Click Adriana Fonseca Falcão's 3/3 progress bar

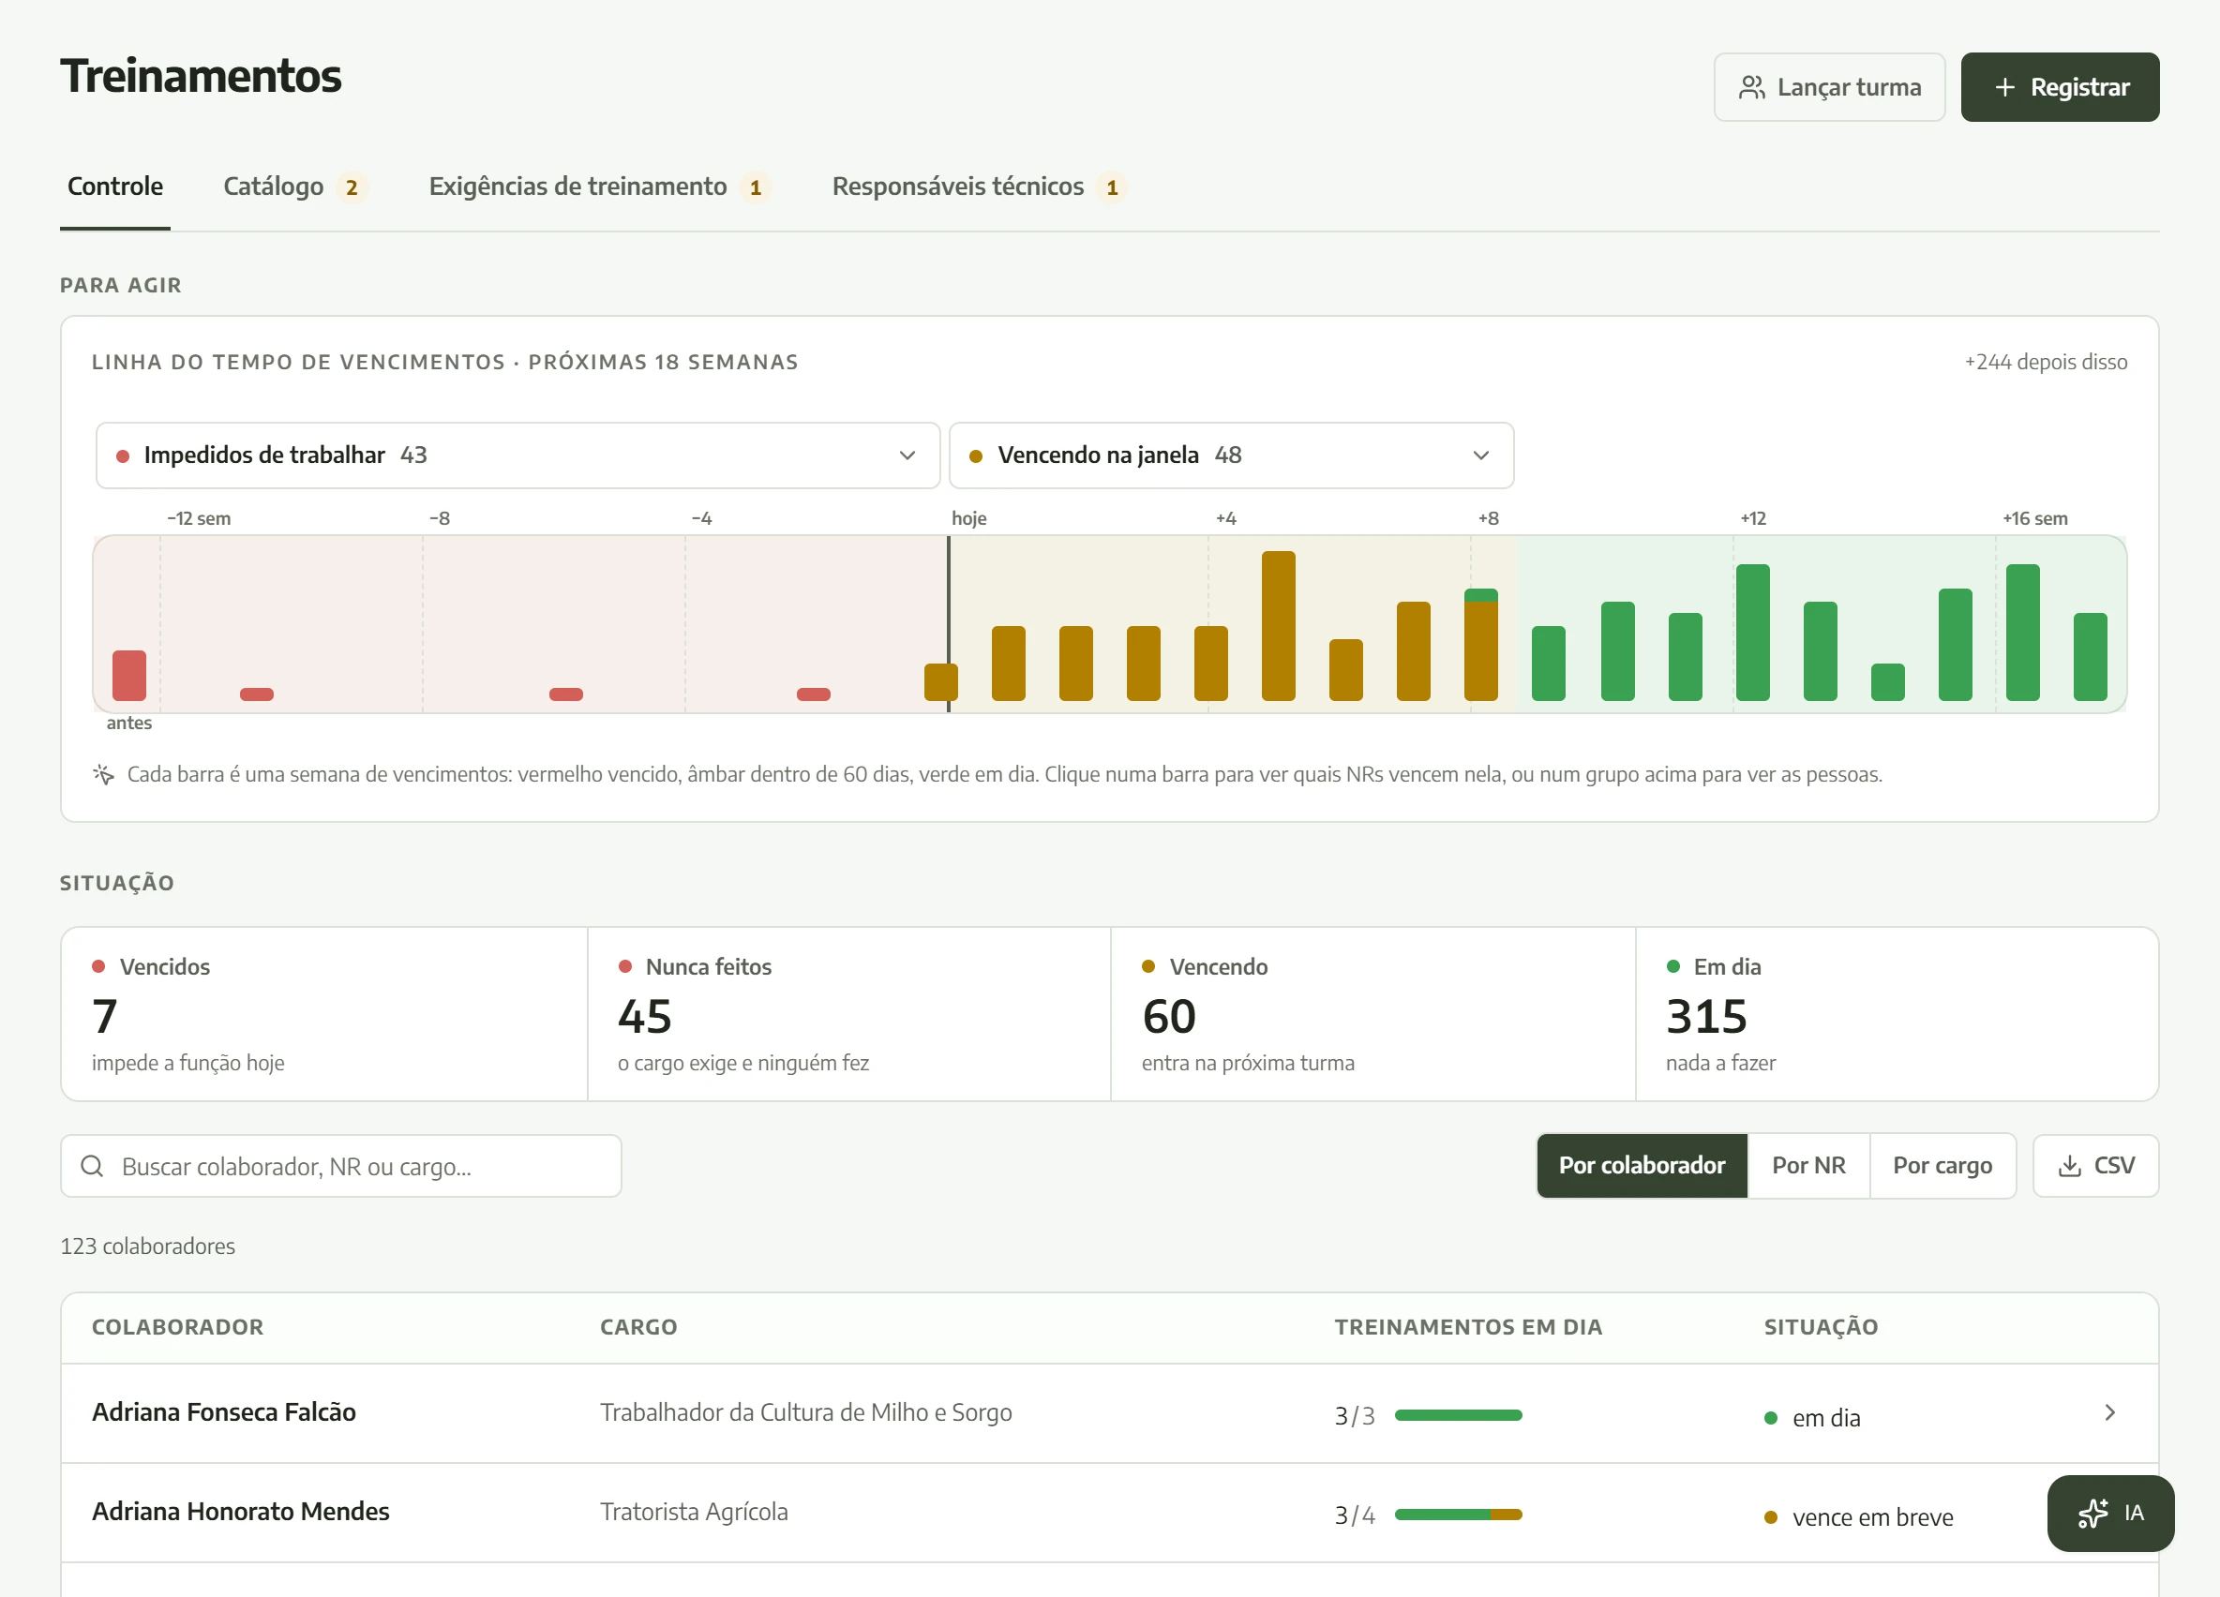pyautogui.click(x=1458, y=1415)
